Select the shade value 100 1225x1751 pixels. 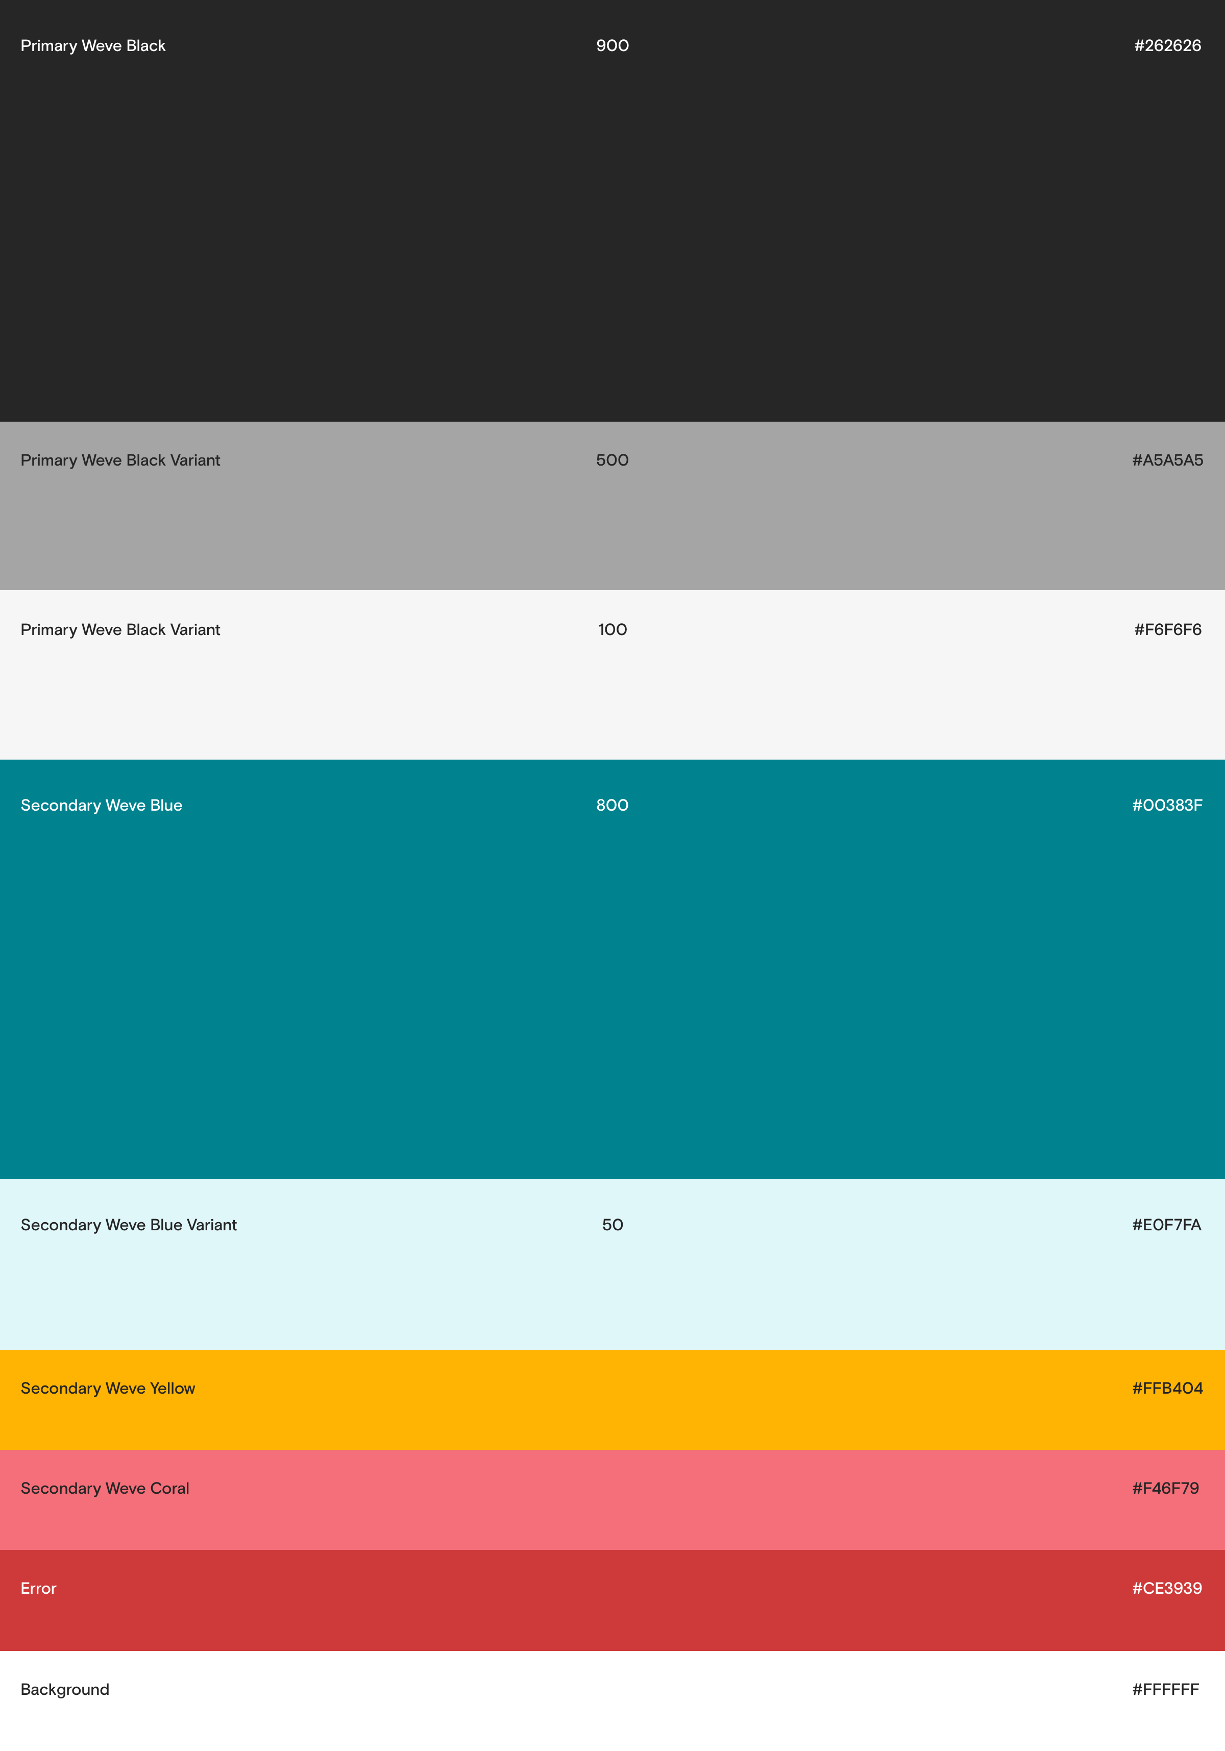(x=612, y=630)
